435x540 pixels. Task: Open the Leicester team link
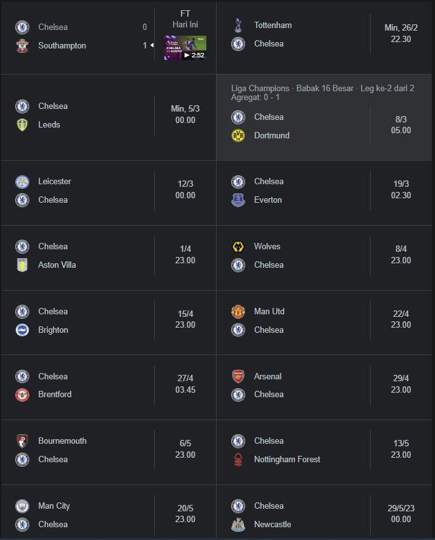pyautogui.click(x=55, y=182)
